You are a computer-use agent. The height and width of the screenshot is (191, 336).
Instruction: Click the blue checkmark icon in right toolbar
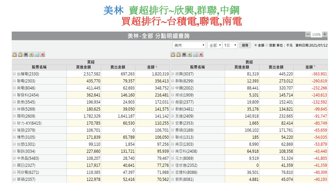point(195,54)
